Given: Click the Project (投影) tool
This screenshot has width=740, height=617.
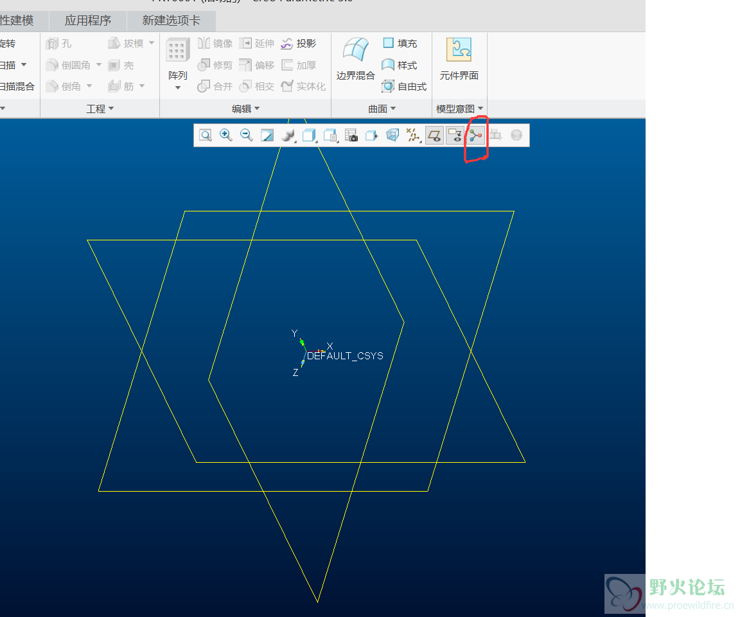Looking at the screenshot, I should tap(298, 44).
